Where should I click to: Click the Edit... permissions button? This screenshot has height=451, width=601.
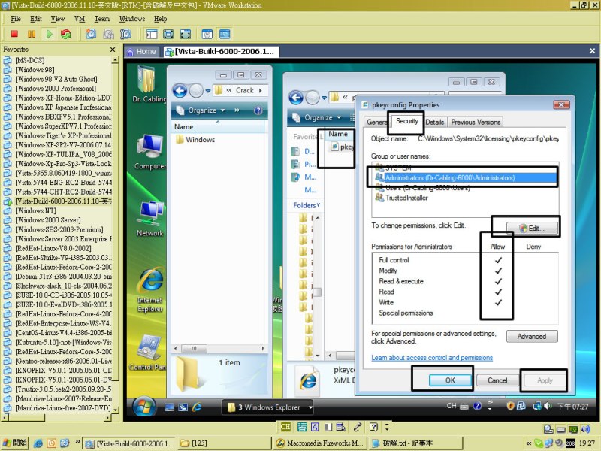click(532, 229)
